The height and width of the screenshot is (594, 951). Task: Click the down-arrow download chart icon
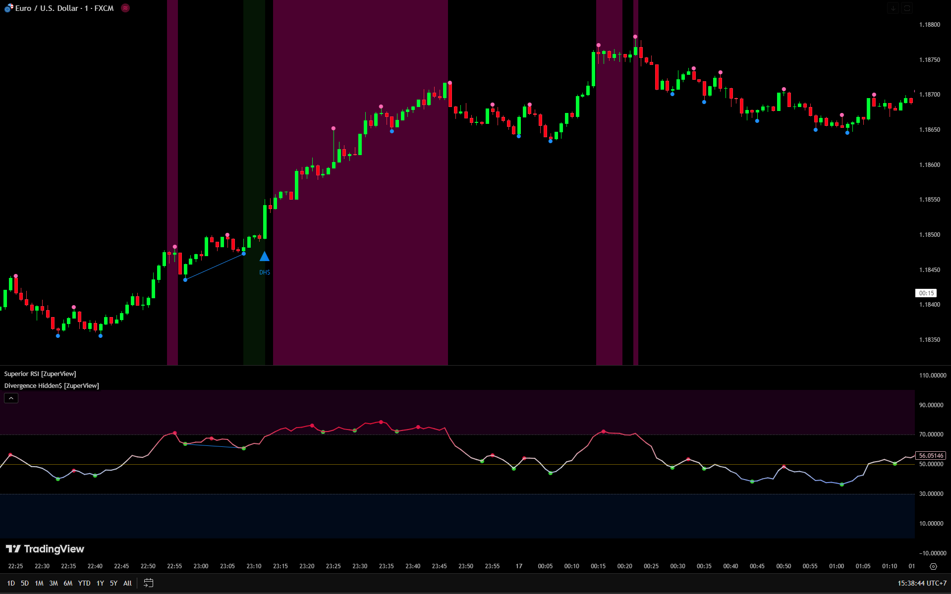click(893, 8)
